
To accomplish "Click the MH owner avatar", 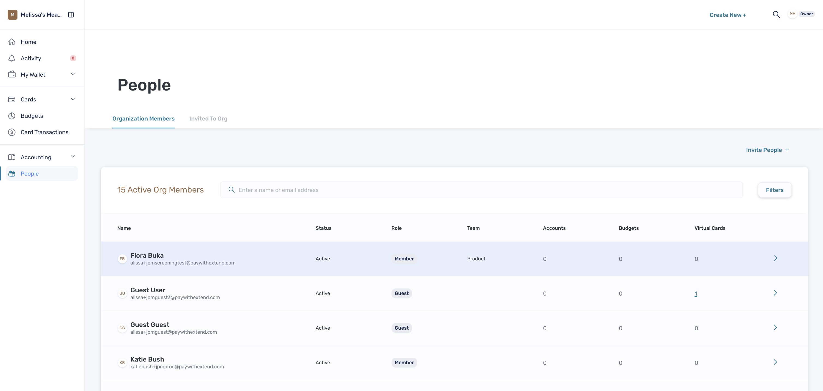I will click(792, 14).
